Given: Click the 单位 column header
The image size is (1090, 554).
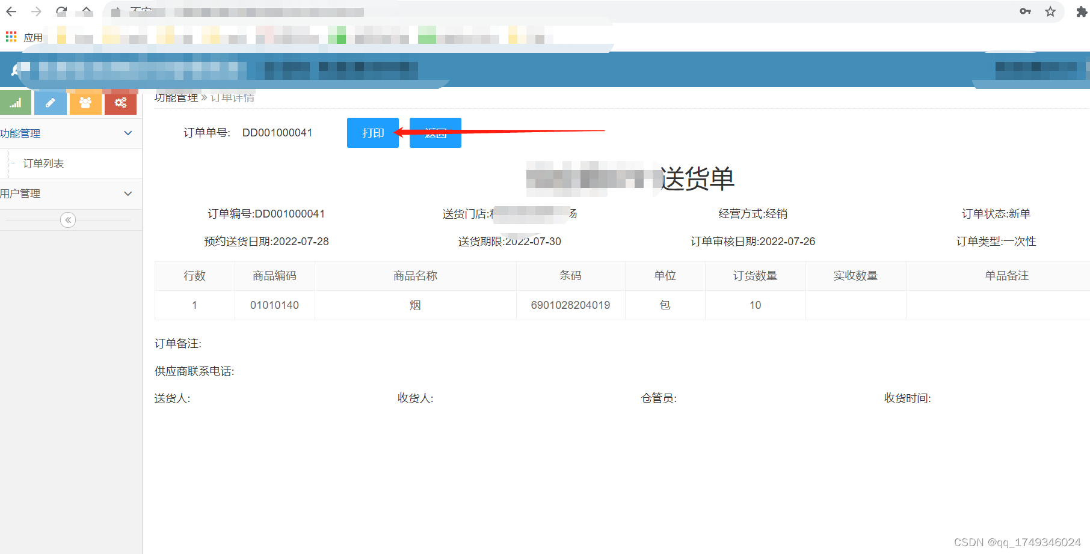Looking at the screenshot, I should click(665, 276).
